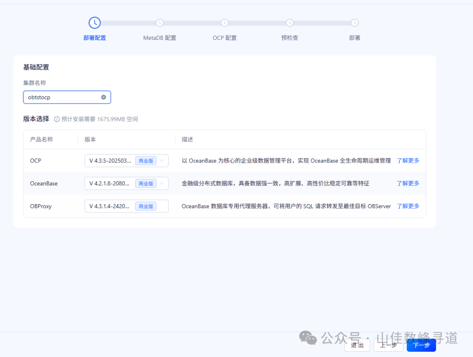Image resolution: width=473 pixels, height=357 pixels.
Task: Open the OCP version dropdown
Action: (x=127, y=161)
